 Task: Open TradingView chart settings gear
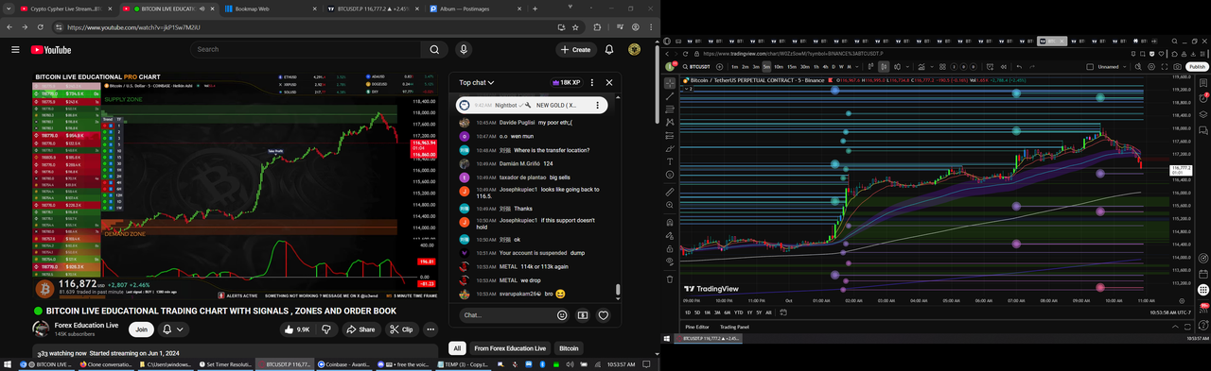(1151, 66)
